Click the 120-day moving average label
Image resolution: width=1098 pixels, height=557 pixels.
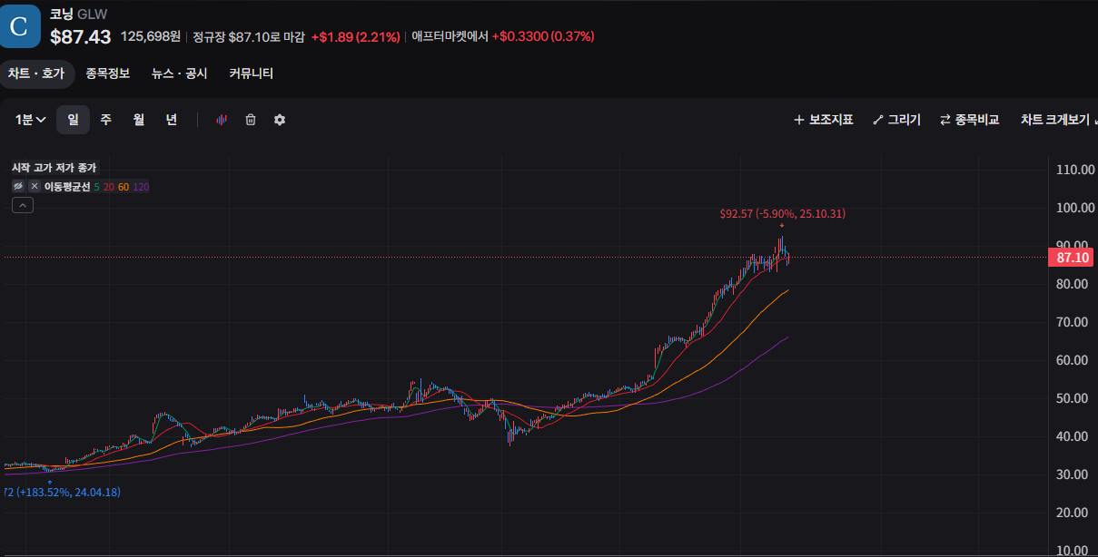pyautogui.click(x=141, y=187)
